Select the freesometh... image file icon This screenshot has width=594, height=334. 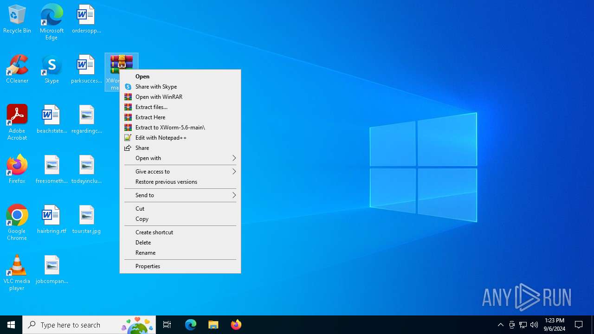[x=52, y=169]
